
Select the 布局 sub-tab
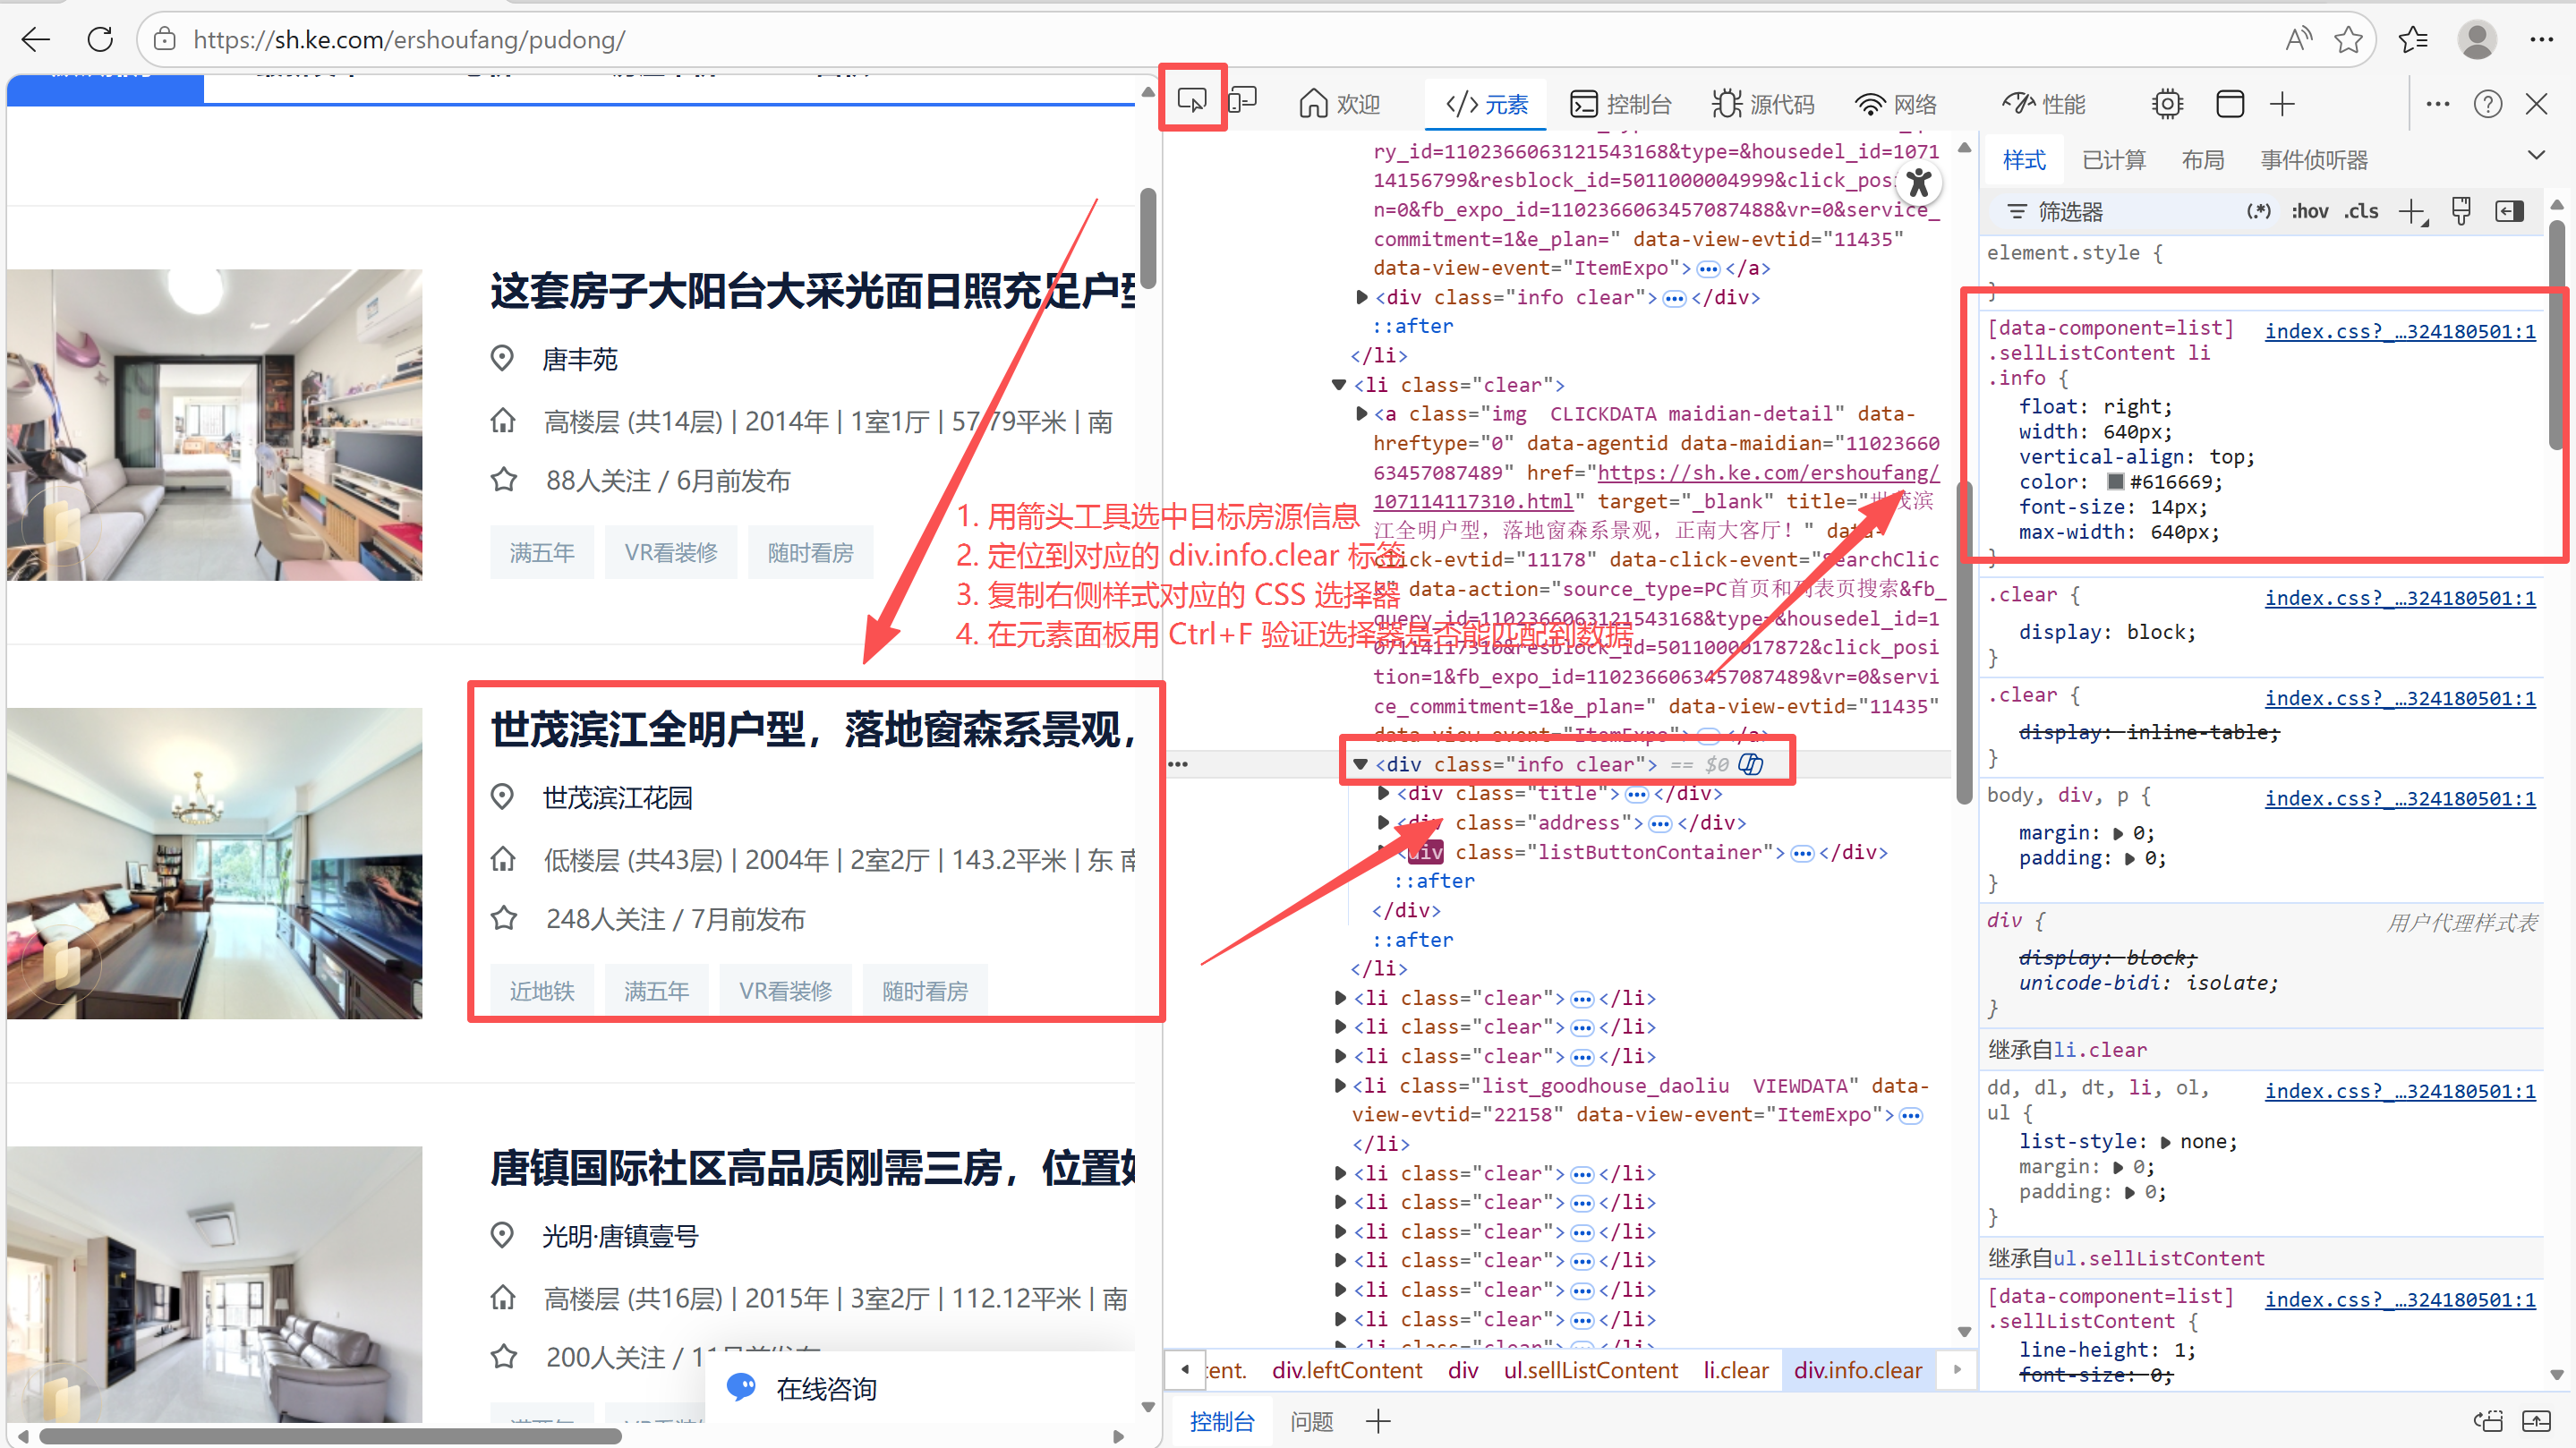pyautogui.click(x=2202, y=160)
